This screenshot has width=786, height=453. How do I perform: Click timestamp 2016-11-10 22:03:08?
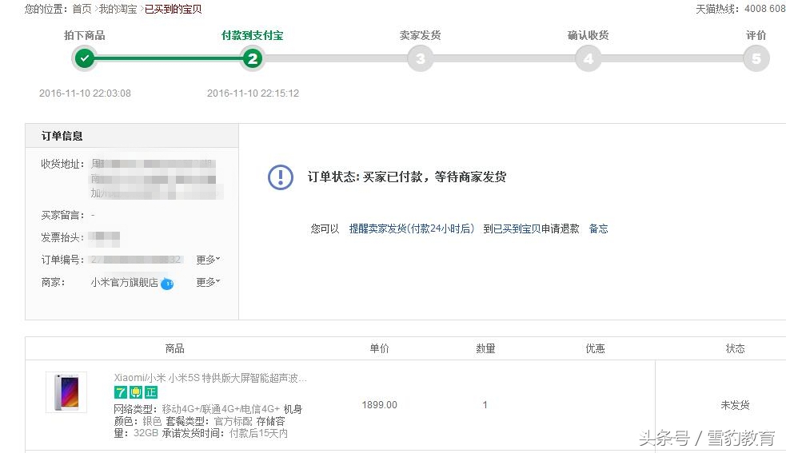85,93
